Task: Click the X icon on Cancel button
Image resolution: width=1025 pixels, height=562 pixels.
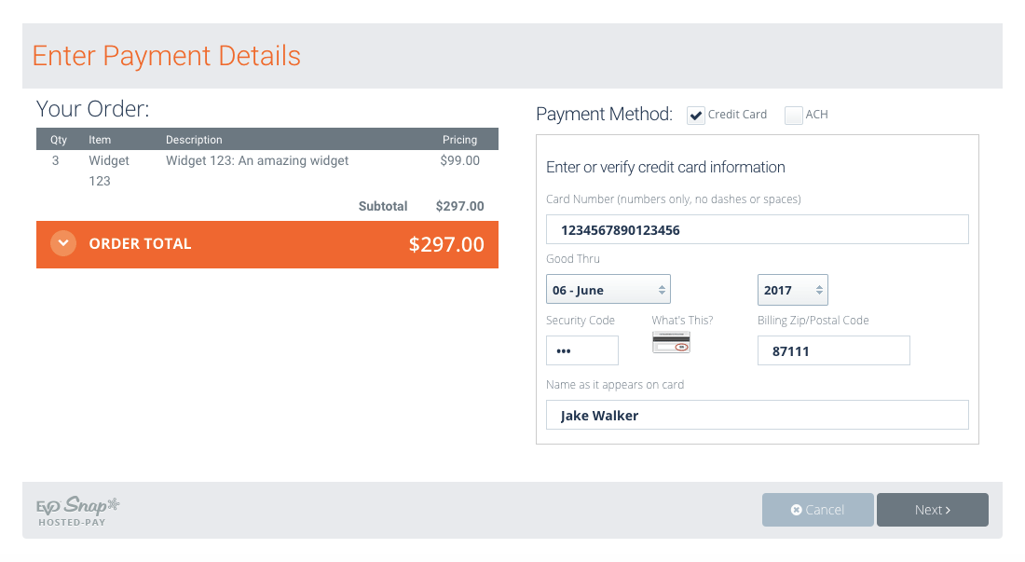Action: pos(796,510)
